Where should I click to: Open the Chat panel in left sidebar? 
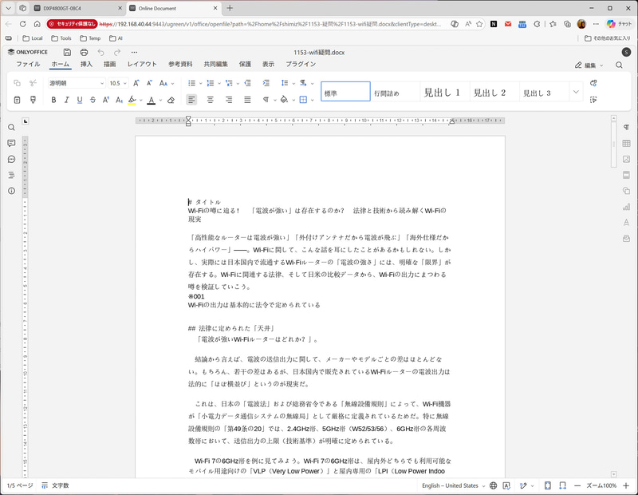pos(11,160)
